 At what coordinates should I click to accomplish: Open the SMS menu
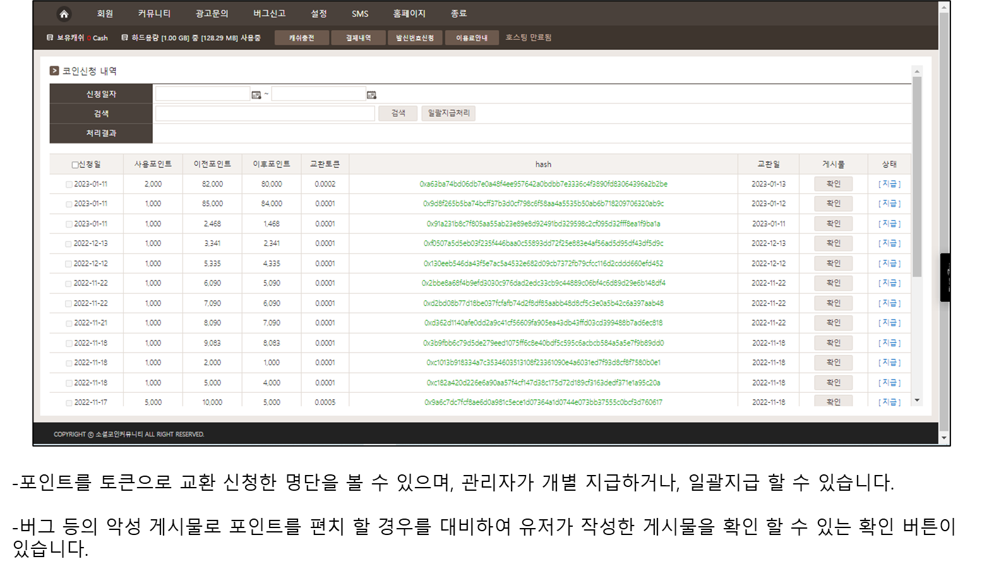[x=360, y=14]
